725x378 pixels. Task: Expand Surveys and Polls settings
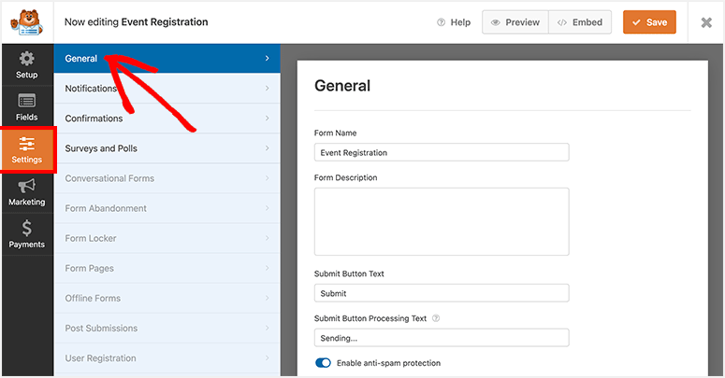pyautogui.click(x=167, y=148)
